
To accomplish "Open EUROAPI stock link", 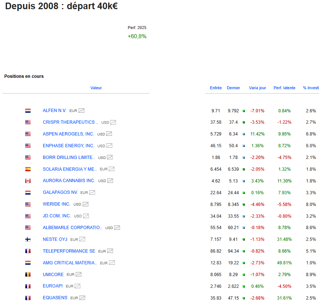I will tap(53, 286).
